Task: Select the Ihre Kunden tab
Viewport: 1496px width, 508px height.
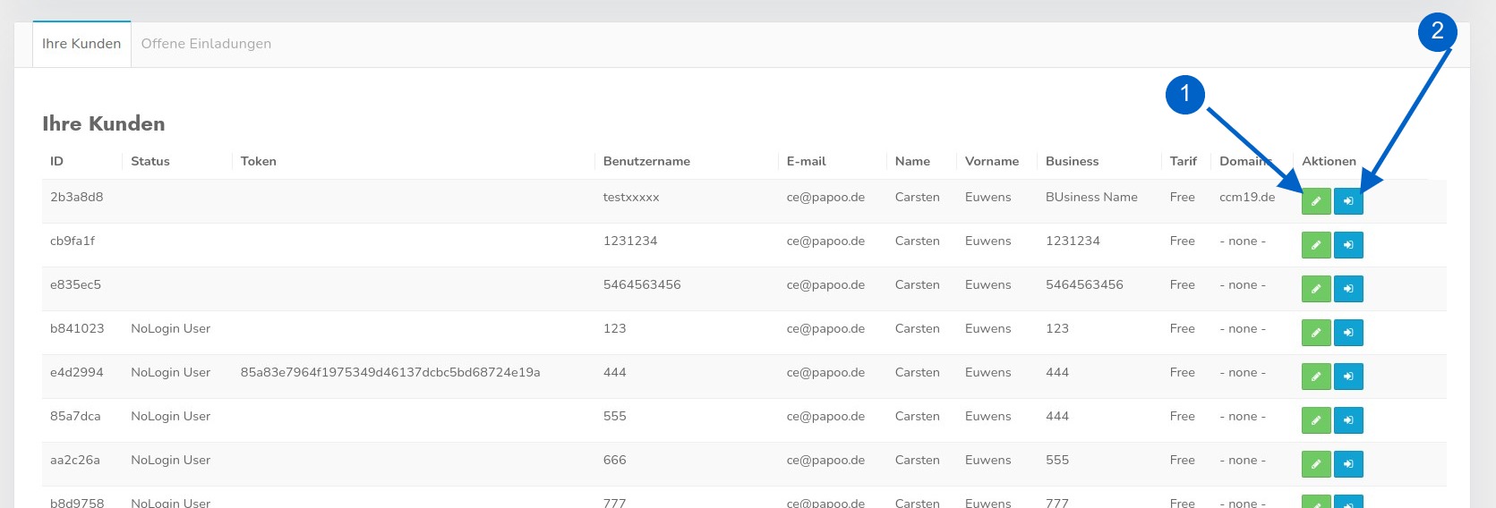Action: coord(81,44)
